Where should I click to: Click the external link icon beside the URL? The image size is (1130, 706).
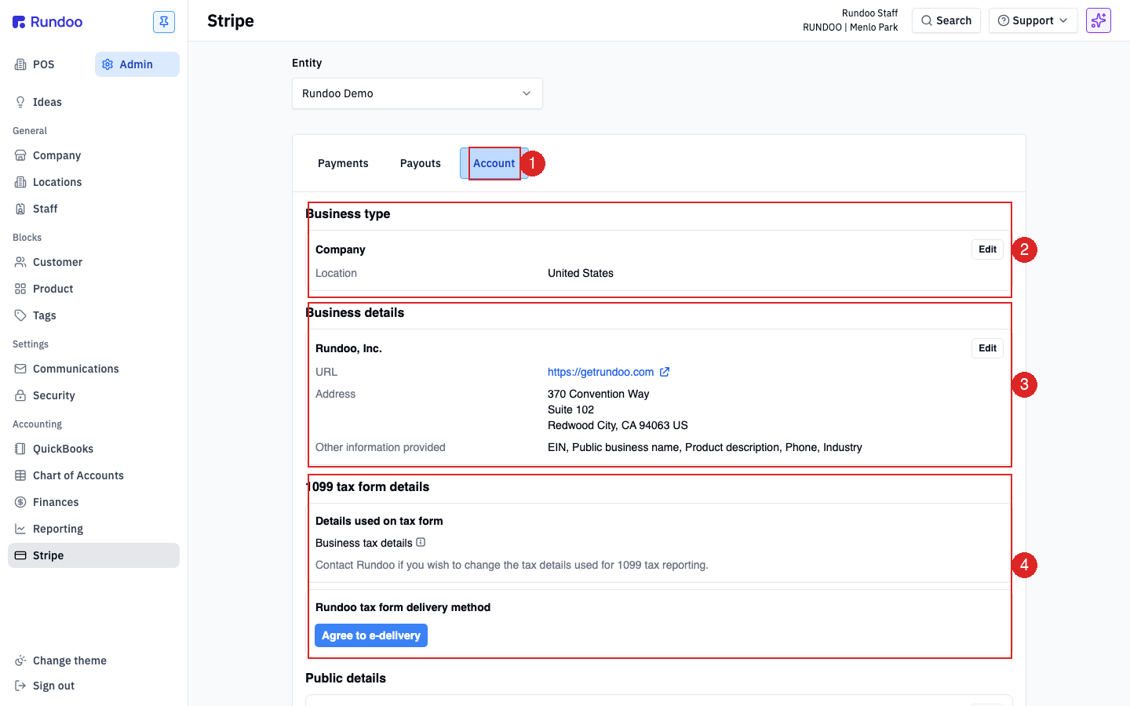665,372
